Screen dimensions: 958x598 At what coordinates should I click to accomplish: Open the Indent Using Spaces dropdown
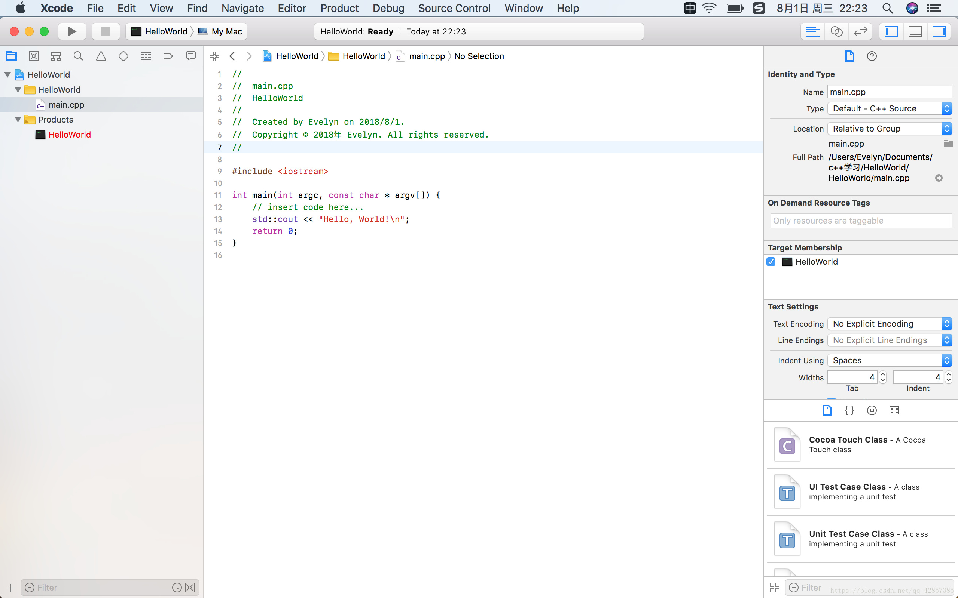890,360
